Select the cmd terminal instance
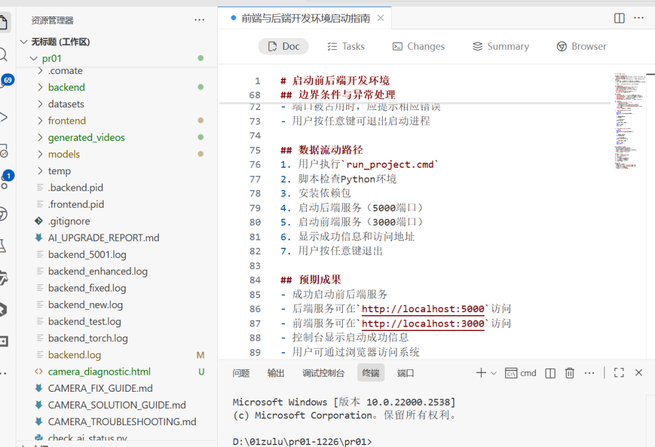The width and height of the screenshot is (655, 447). [520, 373]
